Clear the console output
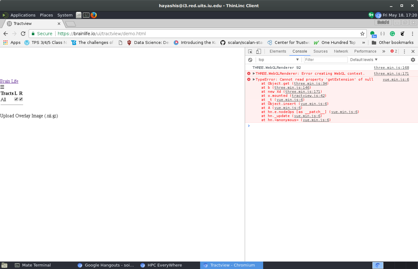 250,60
